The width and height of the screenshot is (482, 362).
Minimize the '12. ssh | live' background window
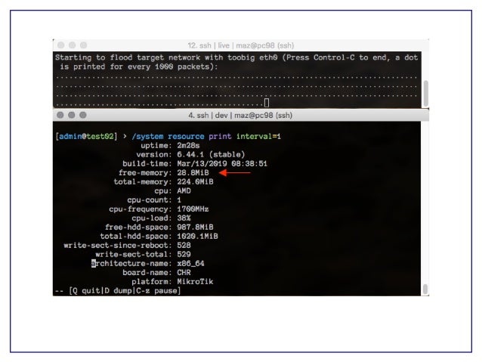[73, 45]
